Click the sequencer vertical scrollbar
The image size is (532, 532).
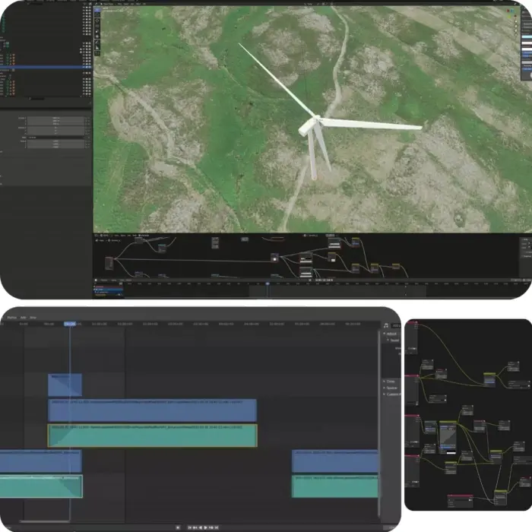[379, 424]
